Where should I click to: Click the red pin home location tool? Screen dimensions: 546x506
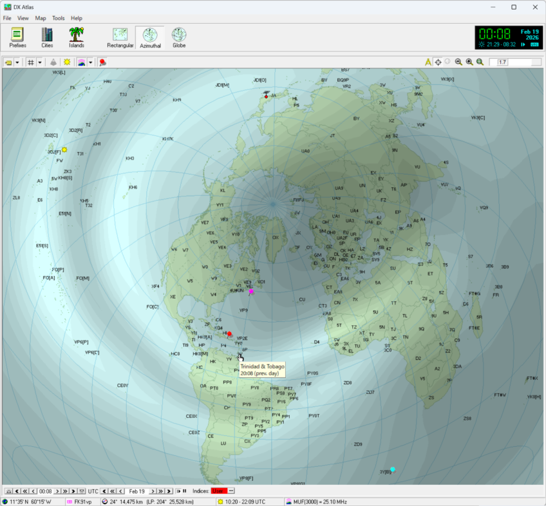click(x=102, y=62)
